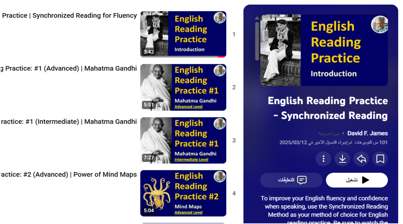The height and width of the screenshot is (224, 403).
Task: Click the playlist title English Reading Practice
Action: pyautogui.click(x=328, y=108)
